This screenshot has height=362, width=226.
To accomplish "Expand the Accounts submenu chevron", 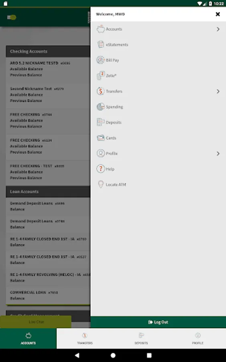I will 218,29.
